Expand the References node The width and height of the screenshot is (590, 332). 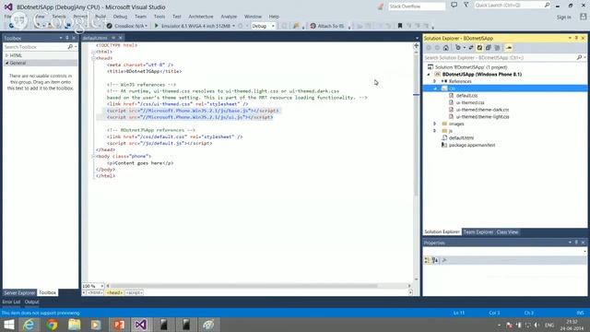[x=434, y=81]
